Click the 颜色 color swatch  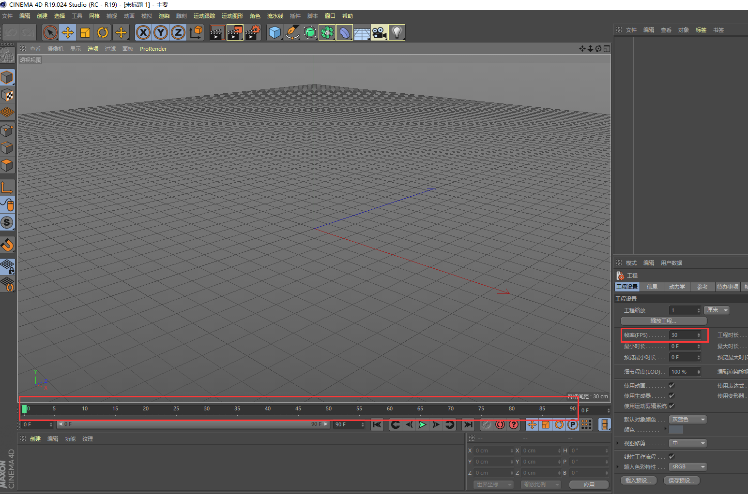click(675, 429)
